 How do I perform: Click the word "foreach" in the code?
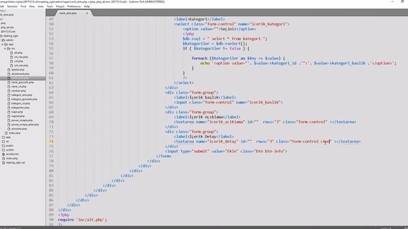(200, 59)
